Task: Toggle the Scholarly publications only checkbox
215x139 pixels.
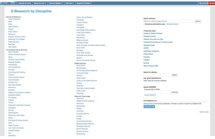Action: pos(144,24)
